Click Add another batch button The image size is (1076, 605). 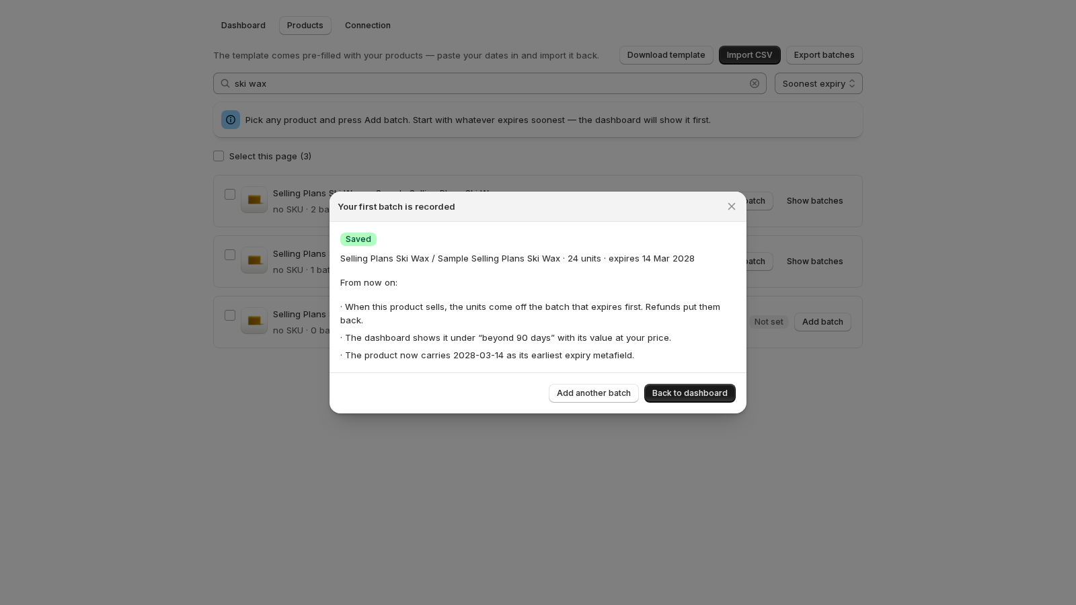(593, 393)
